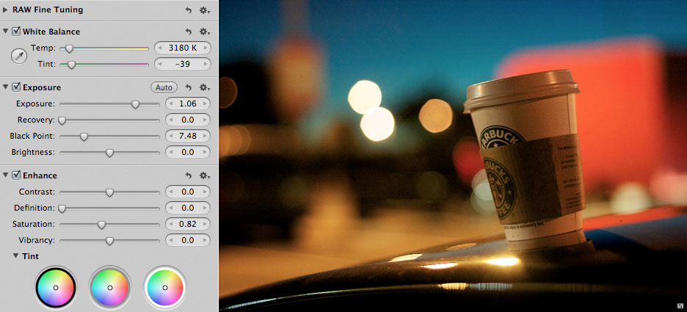Decrease Exposure value with left arrow
Image resolution: width=687 pixels, height=312 pixels.
pyautogui.click(x=170, y=104)
